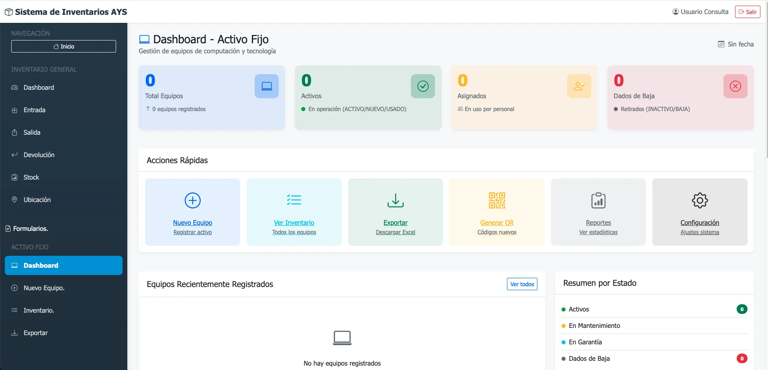Click the red X icon on Dados de Baja card
Image resolution: width=768 pixels, height=370 pixels.
(x=735, y=86)
